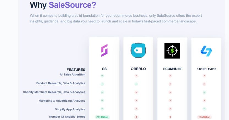Click the Why SaleSource? headline
Image resolution: width=229 pixels, height=120 pixels.
(x=63, y=5)
